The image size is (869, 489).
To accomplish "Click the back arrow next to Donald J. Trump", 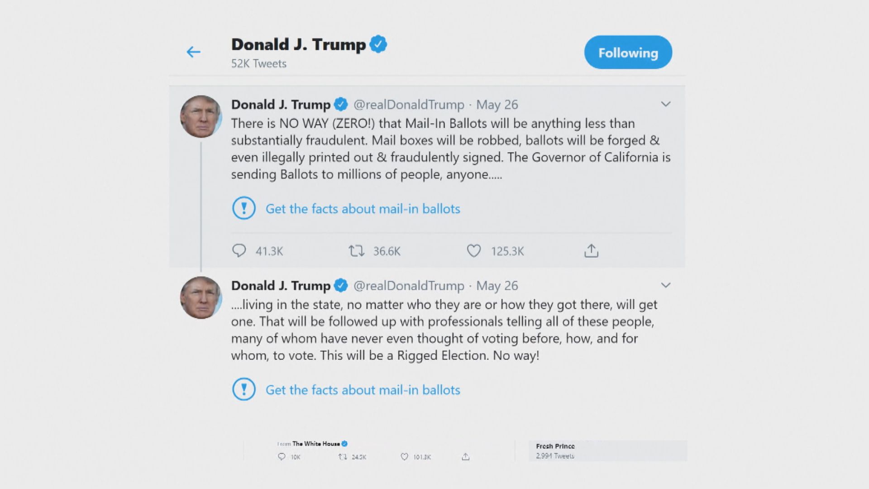I will (194, 52).
